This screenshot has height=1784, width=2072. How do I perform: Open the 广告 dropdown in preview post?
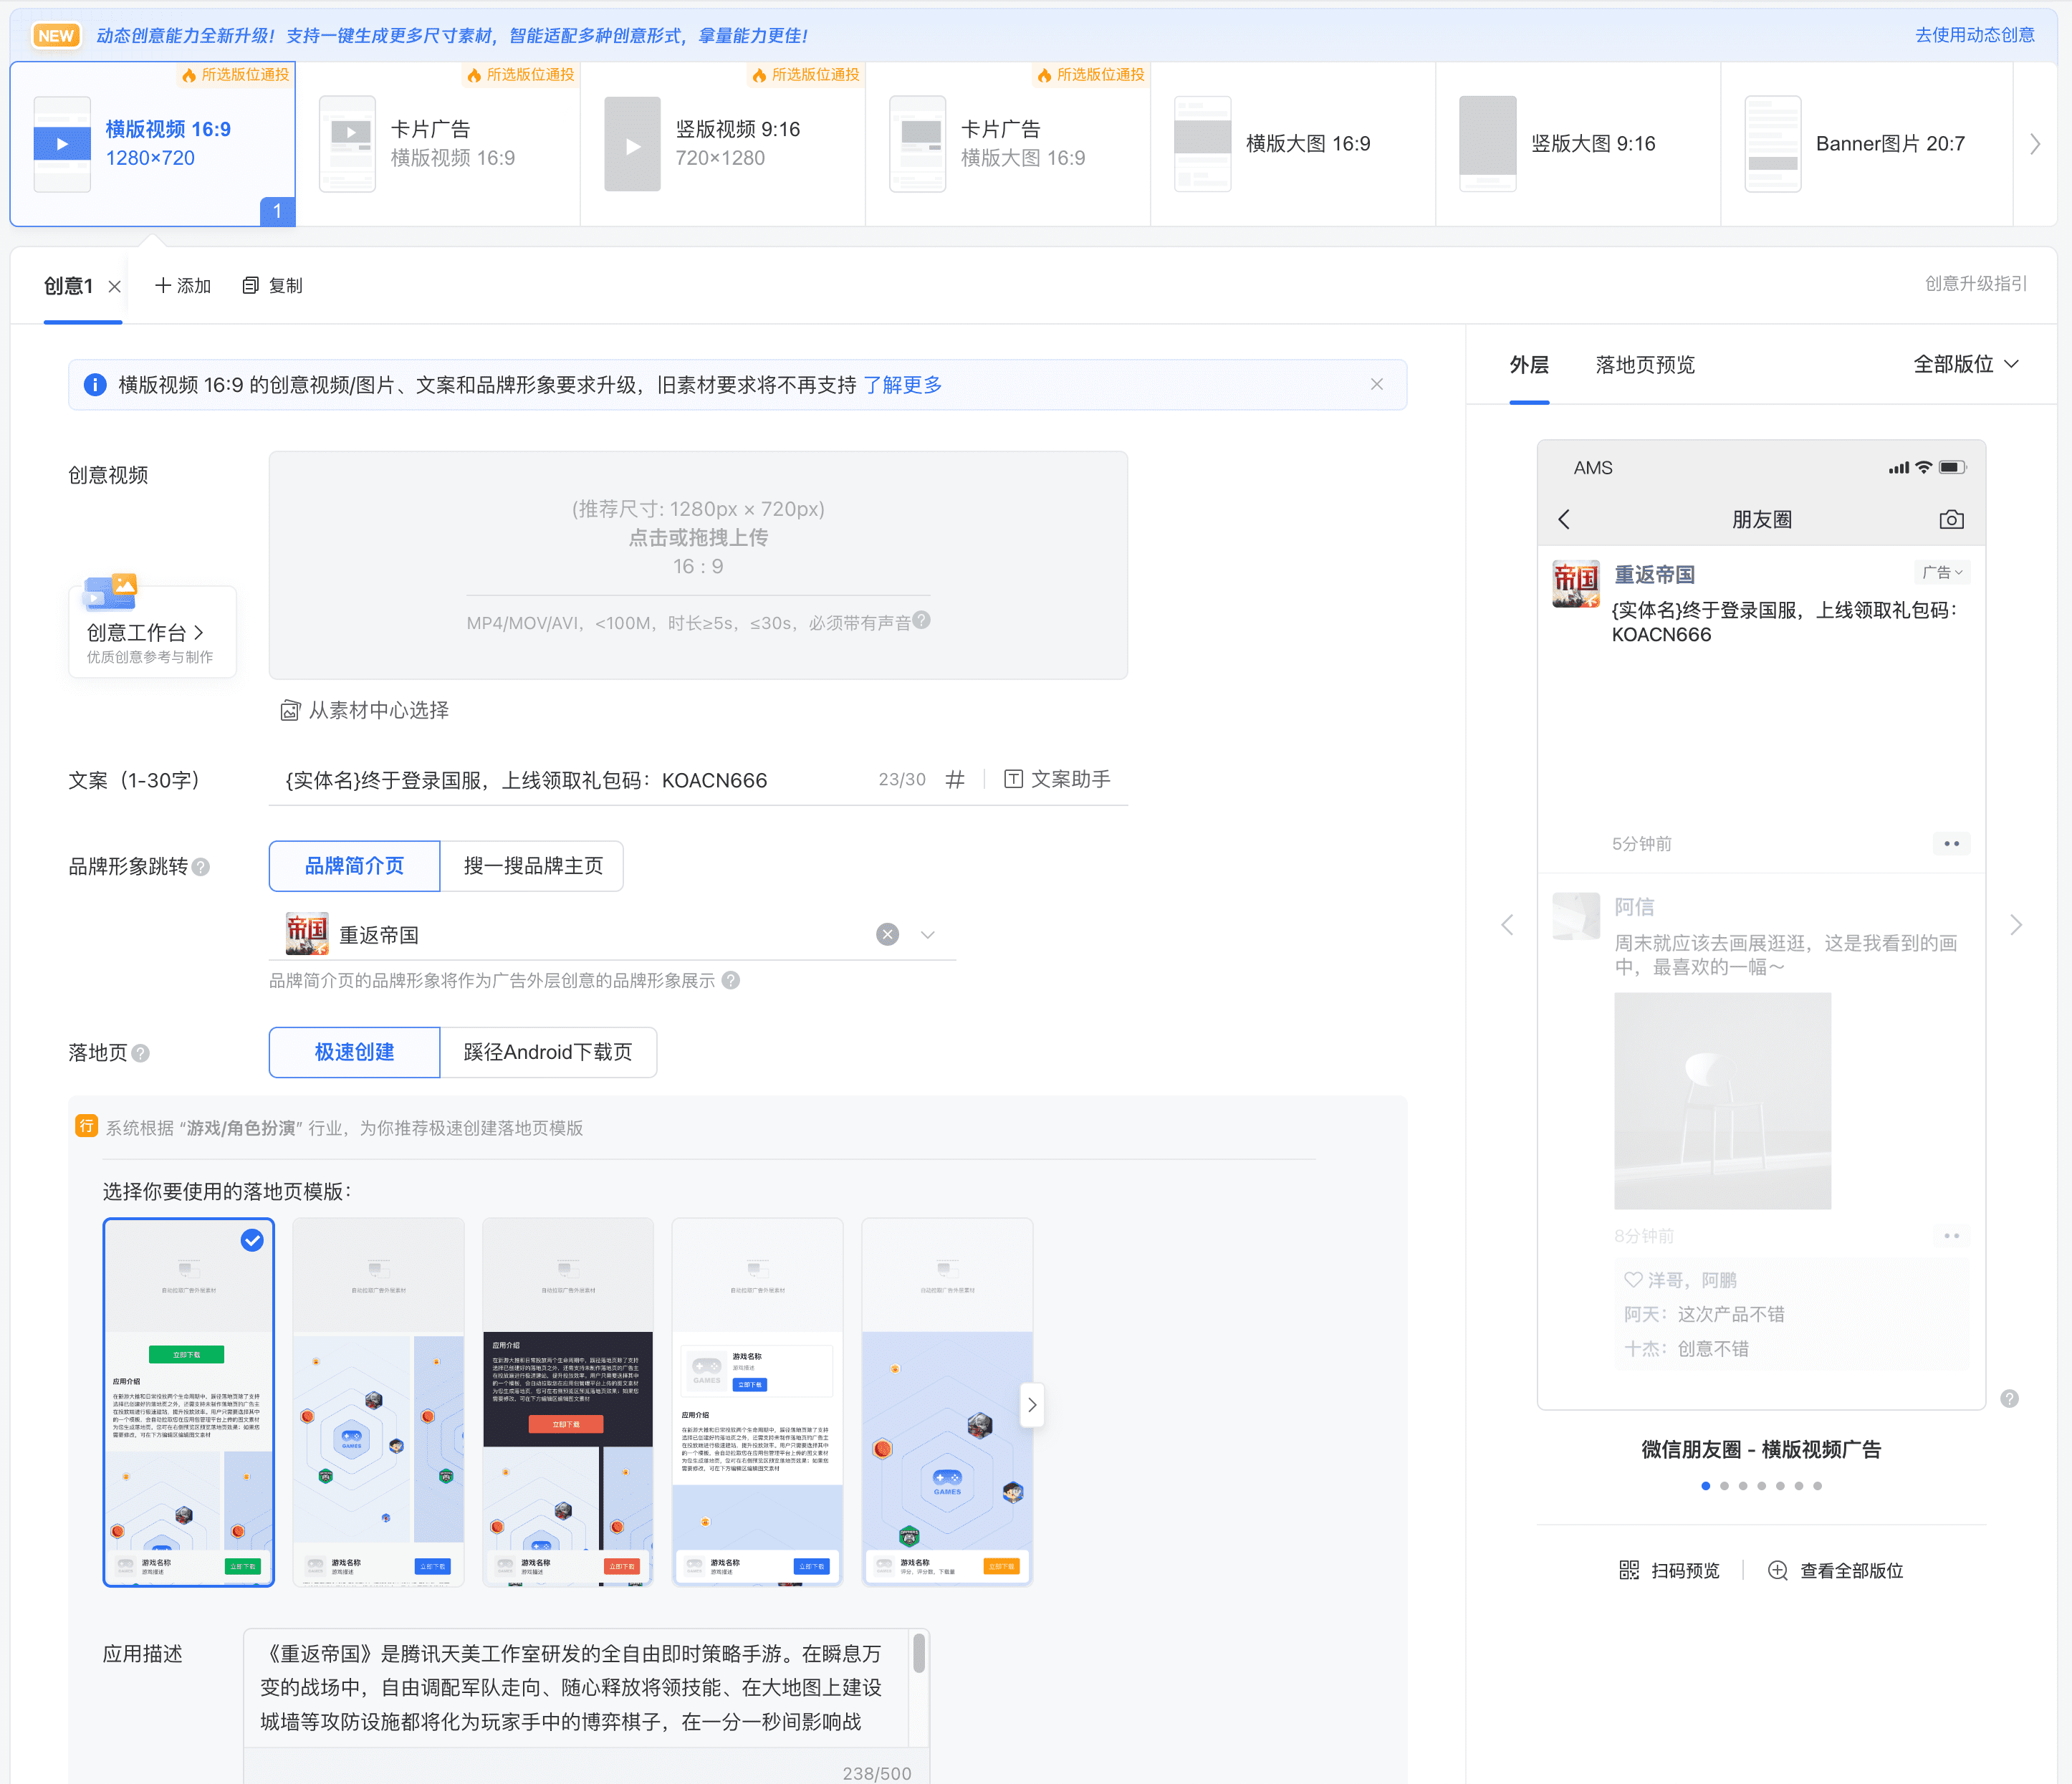coord(1942,573)
